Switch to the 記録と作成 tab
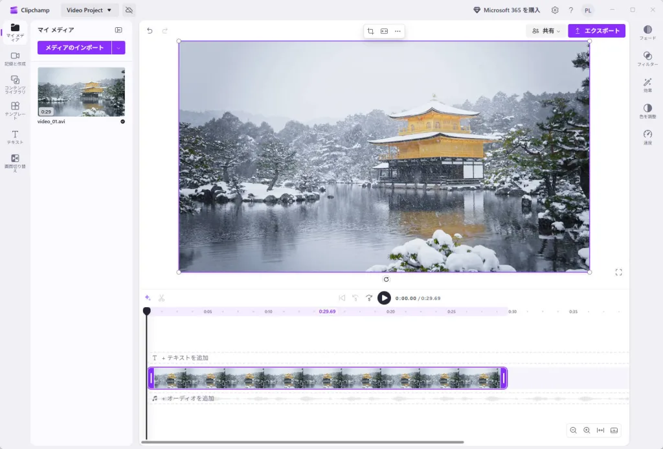Viewport: 663px width, 449px height. click(x=14, y=58)
